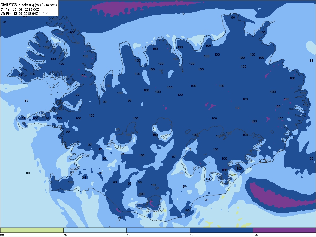The height and width of the screenshot is (237, 316).
Task: Click the purple above-100 legend swatch
Action: (x=284, y=230)
